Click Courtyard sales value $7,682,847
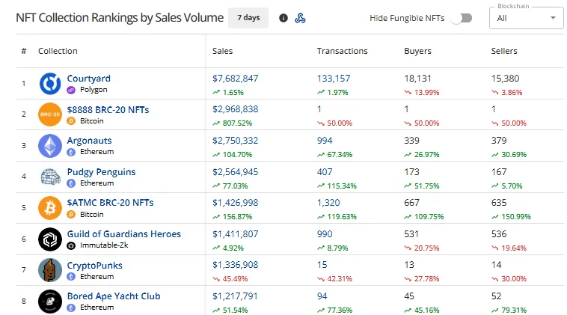 [236, 79]
